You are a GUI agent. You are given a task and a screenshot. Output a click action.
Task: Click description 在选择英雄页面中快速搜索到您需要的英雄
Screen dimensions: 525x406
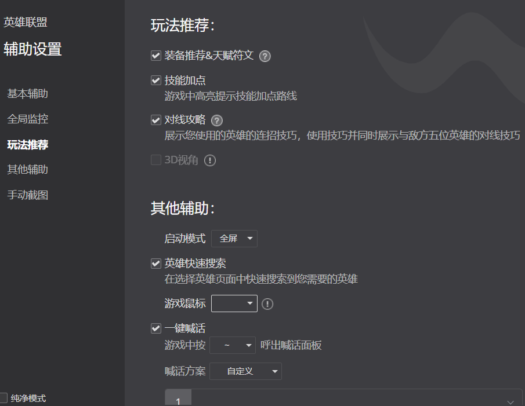click(261, 279)
